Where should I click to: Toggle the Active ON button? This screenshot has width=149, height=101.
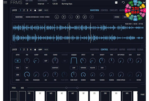[18, 61]
